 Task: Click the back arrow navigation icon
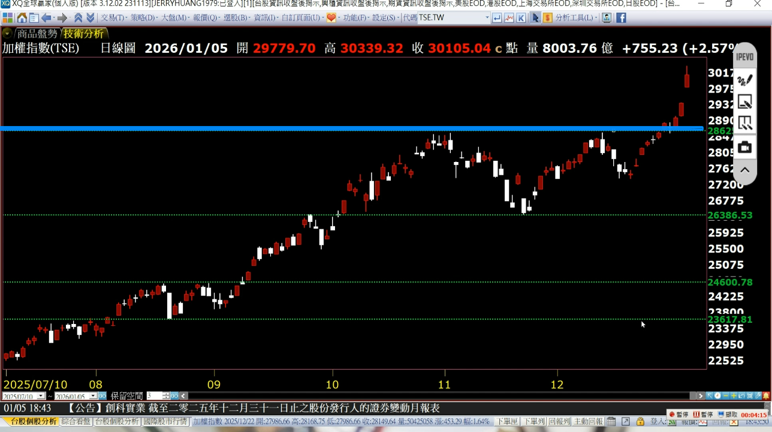[46, 18]
